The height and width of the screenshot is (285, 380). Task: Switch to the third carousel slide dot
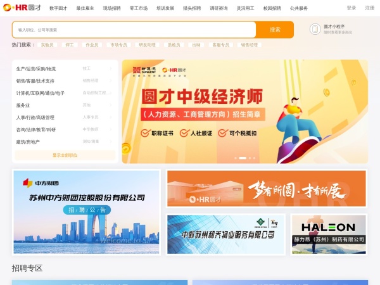[250, 158]
